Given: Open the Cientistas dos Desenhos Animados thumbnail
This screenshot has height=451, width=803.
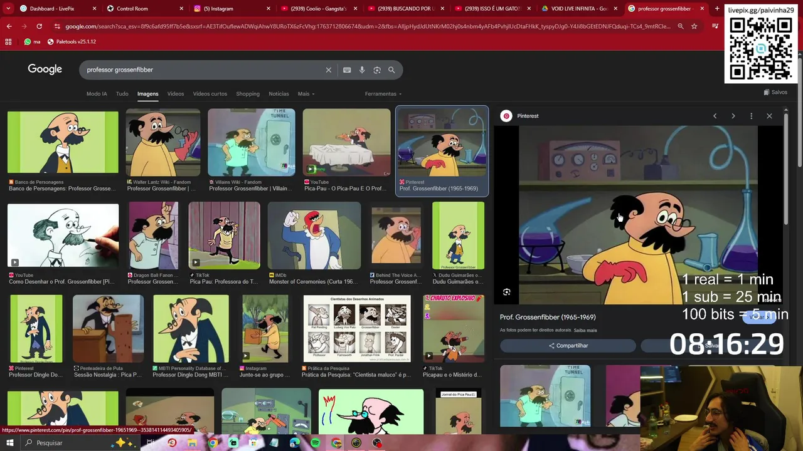Looking at the screenshot, I should tap(357, 329).
